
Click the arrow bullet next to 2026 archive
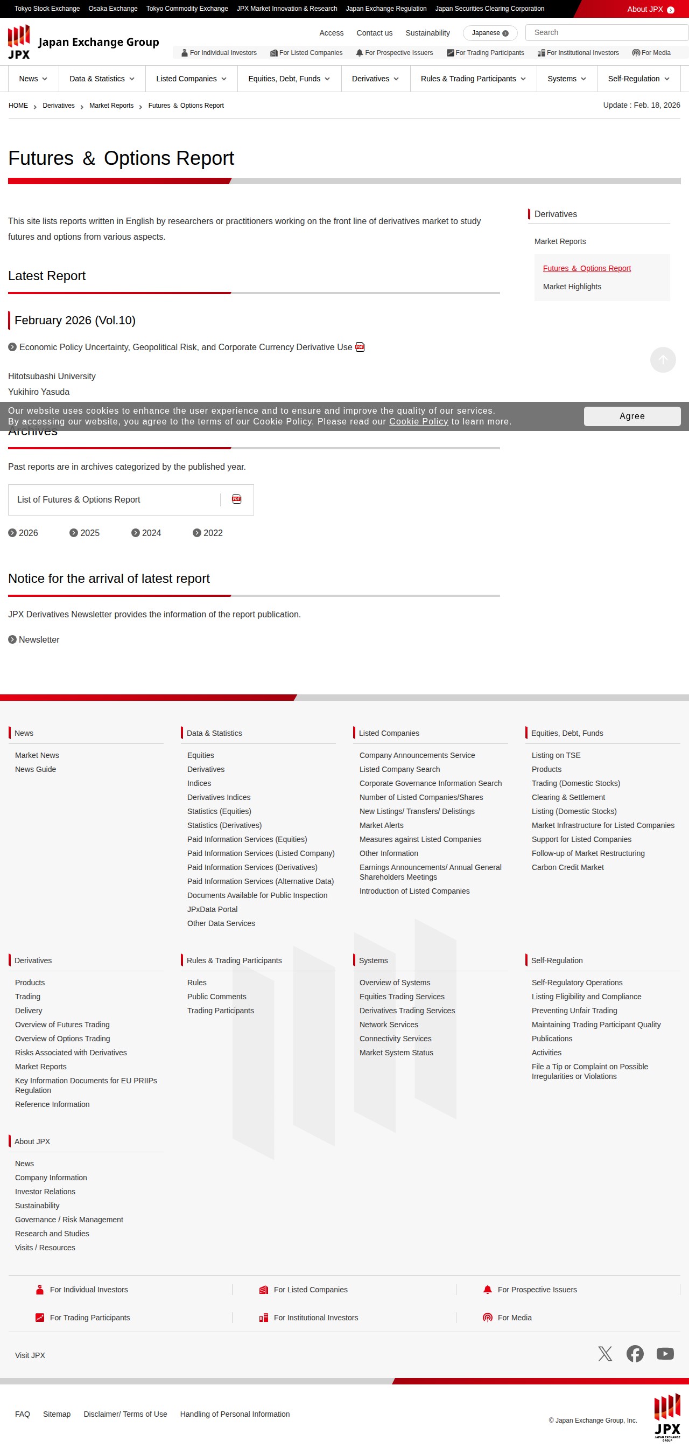pos(12,533)
